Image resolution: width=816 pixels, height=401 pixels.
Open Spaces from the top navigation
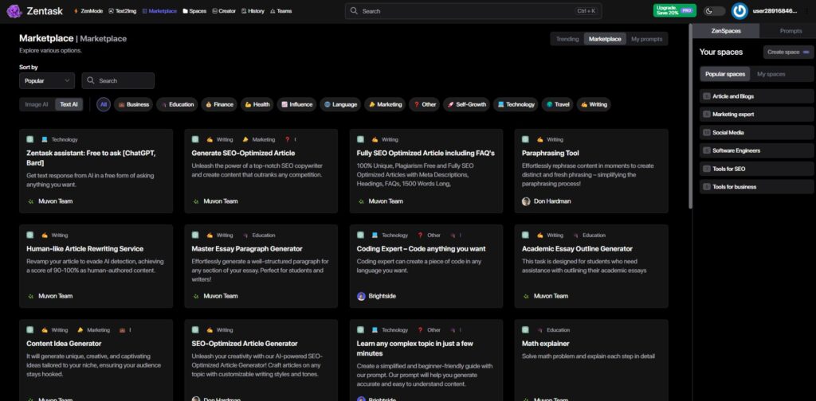point(194,11)
